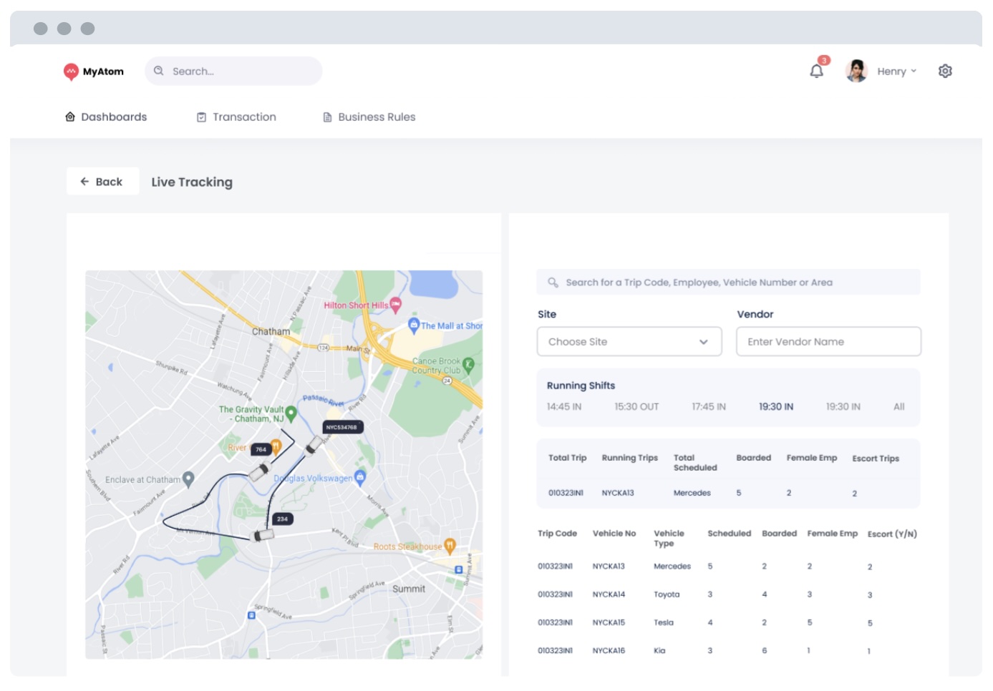Click the Chatham label on map
Viewport: 993px width, 691px height.
pos(271,331)
